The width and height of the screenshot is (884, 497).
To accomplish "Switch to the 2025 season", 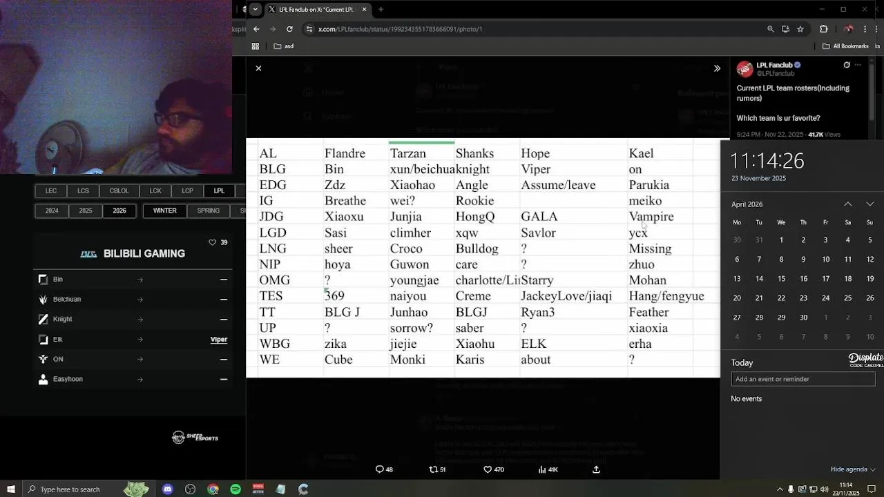I will [x=86, y=211].
